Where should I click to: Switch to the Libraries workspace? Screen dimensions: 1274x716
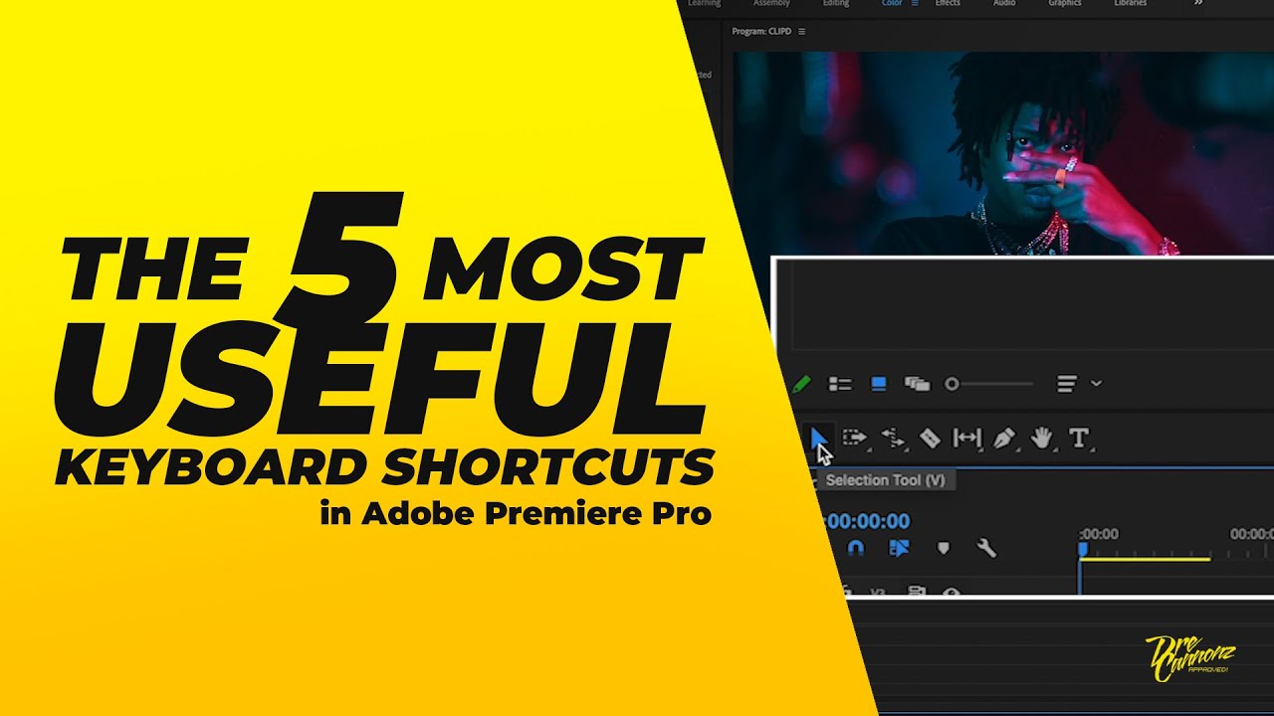[x=1130, y=4]
